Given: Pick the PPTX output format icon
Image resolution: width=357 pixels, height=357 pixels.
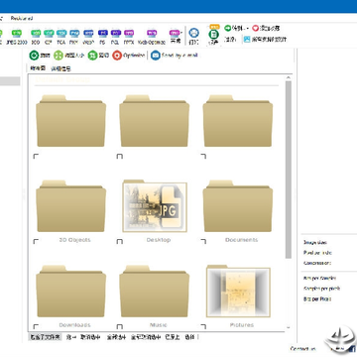Looking at the screenshot, I should point(129,33).
